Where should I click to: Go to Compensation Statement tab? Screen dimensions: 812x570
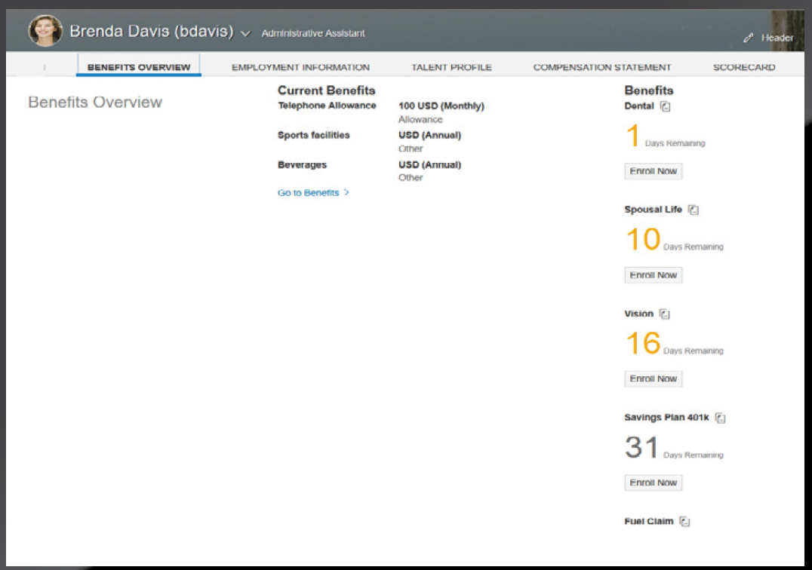(x=602, y=67)
